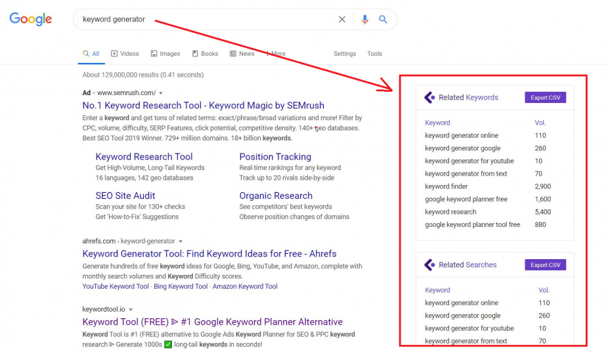Viewport: 610px width, 349px height.
Task: Click the ahrefs.com › keyword-generator breadcrumb
Action: (129, 241)
